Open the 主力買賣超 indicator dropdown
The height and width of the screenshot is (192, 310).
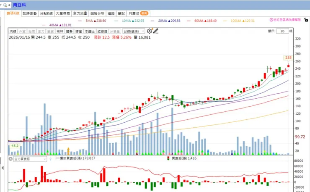[x=30, y=159]
